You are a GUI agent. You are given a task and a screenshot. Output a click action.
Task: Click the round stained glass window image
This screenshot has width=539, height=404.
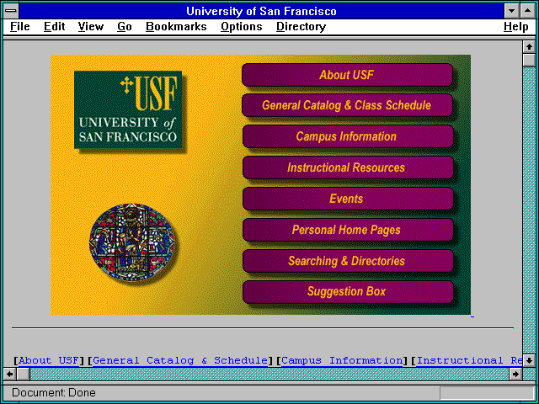(131, 242)
